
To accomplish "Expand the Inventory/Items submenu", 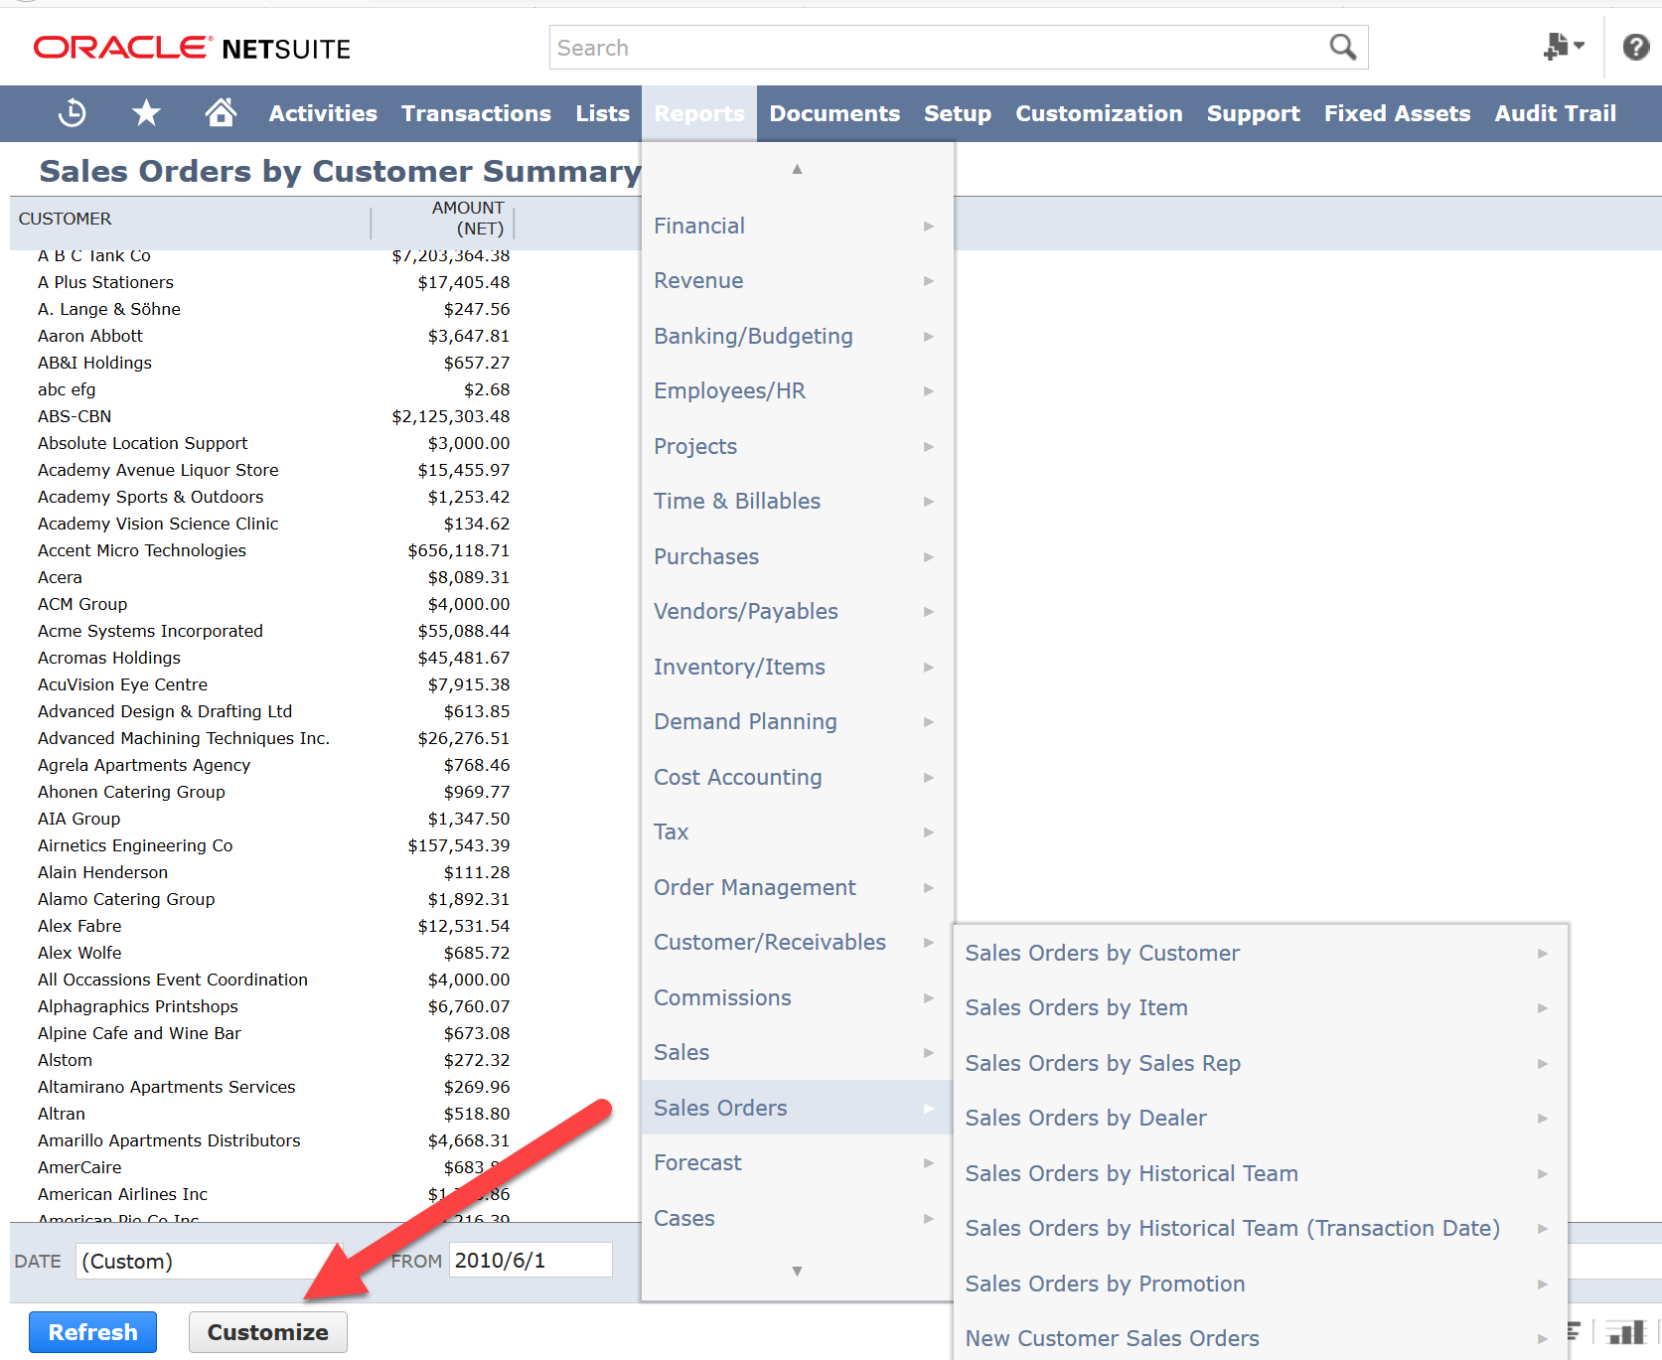I will click(x=797, y=667).
